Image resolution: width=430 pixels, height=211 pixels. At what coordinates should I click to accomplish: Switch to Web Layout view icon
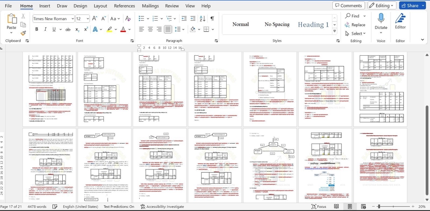pyautogui.click(x=363, y=207)
